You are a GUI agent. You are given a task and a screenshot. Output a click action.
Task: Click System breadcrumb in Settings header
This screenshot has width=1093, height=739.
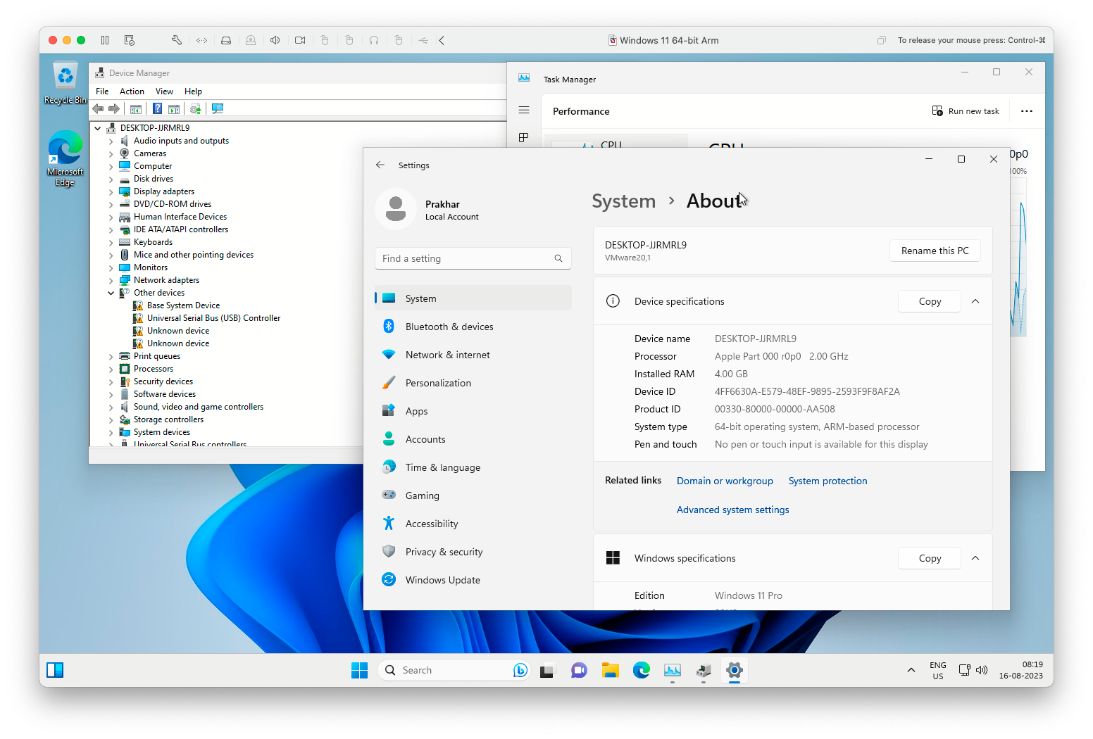[x=623, y=201]
